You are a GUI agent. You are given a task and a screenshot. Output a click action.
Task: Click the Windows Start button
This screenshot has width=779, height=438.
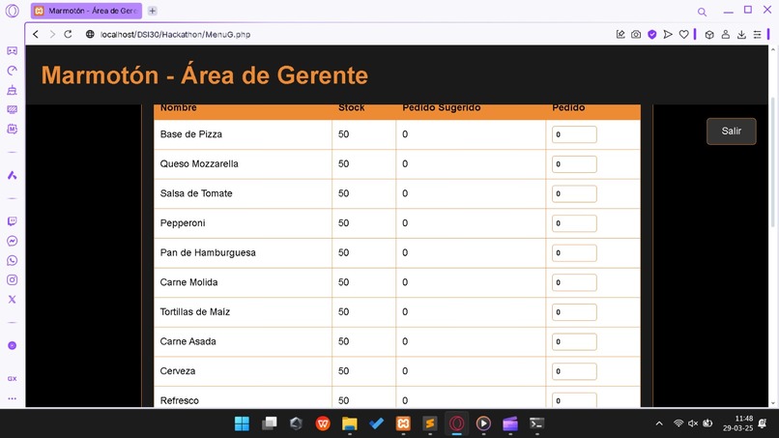[x=242, y=423]
